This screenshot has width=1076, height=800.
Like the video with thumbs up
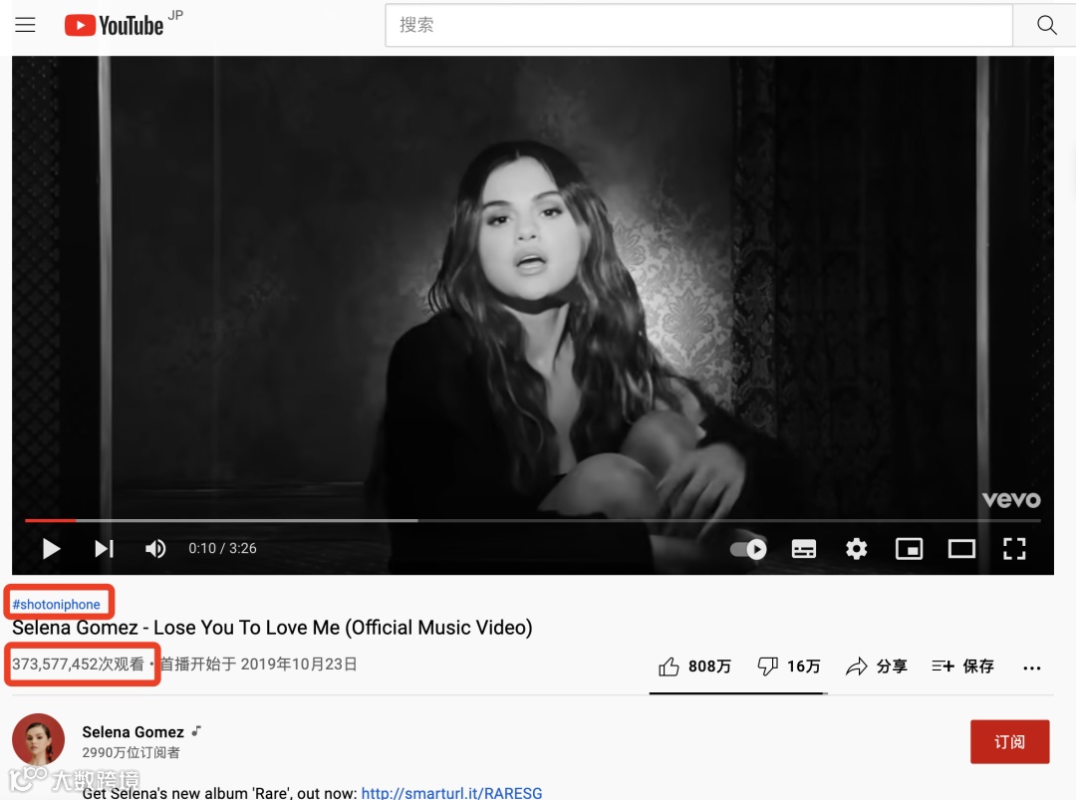(x=694, y=667)
